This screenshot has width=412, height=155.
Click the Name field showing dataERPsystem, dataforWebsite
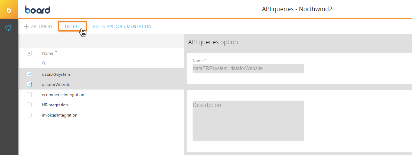248,68
